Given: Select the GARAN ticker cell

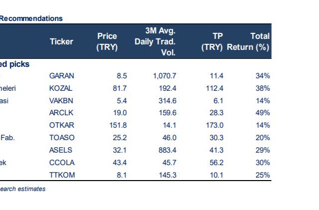Looking at the screenshot, I should click(62, 76).
